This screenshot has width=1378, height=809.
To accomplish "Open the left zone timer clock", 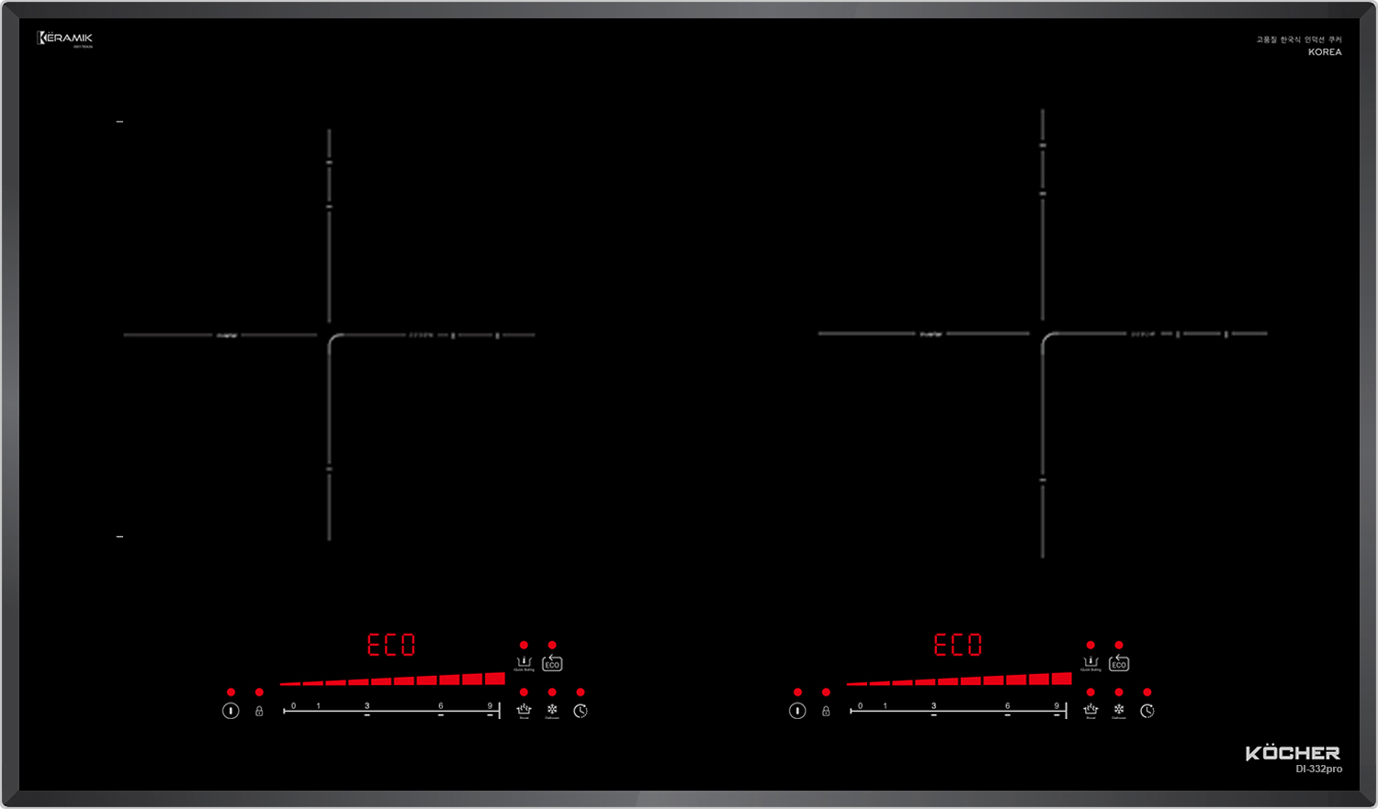I will tap(581, 711).
